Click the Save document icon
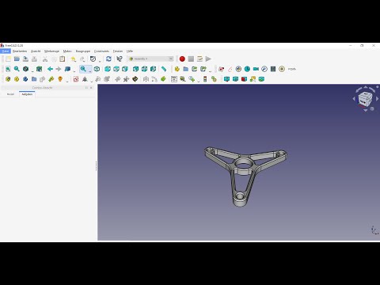380x285 pixels. click(25, 59)
